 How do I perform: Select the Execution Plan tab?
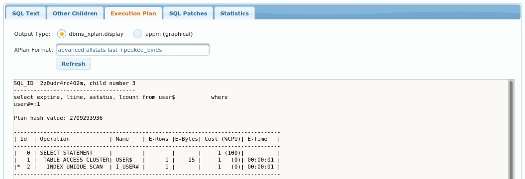(x=133, y=13)
